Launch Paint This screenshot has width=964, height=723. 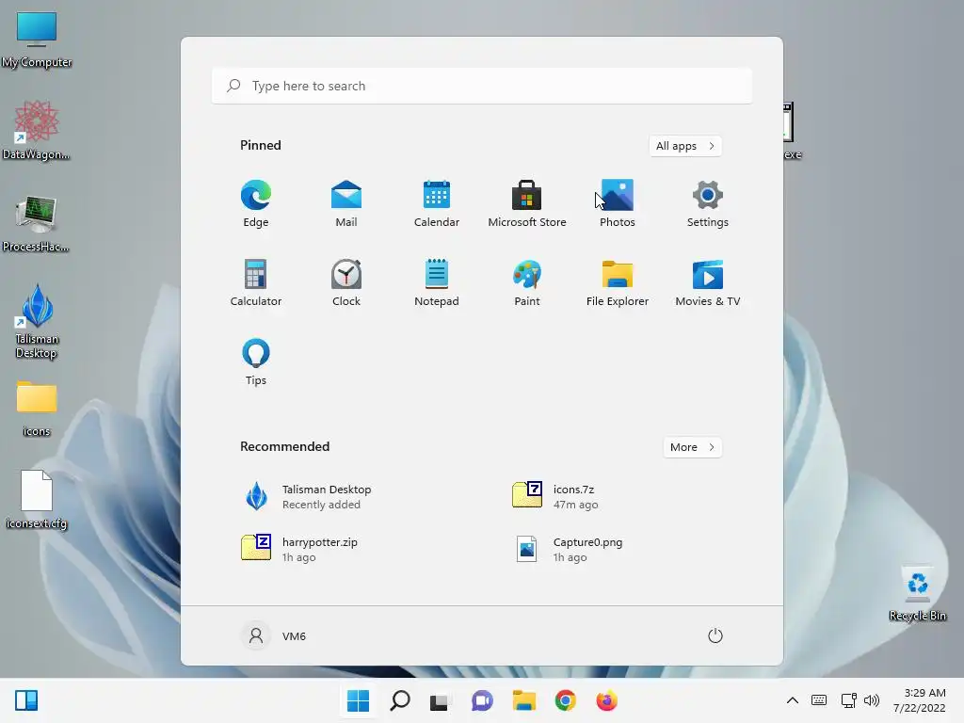click(x=527, y=282)
